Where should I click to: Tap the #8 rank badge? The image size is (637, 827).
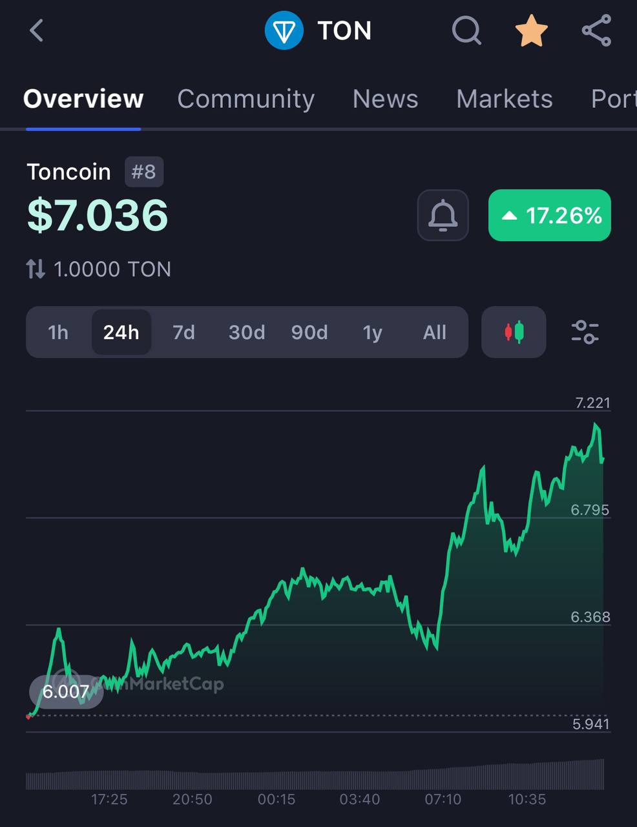(x=144, y=172)
